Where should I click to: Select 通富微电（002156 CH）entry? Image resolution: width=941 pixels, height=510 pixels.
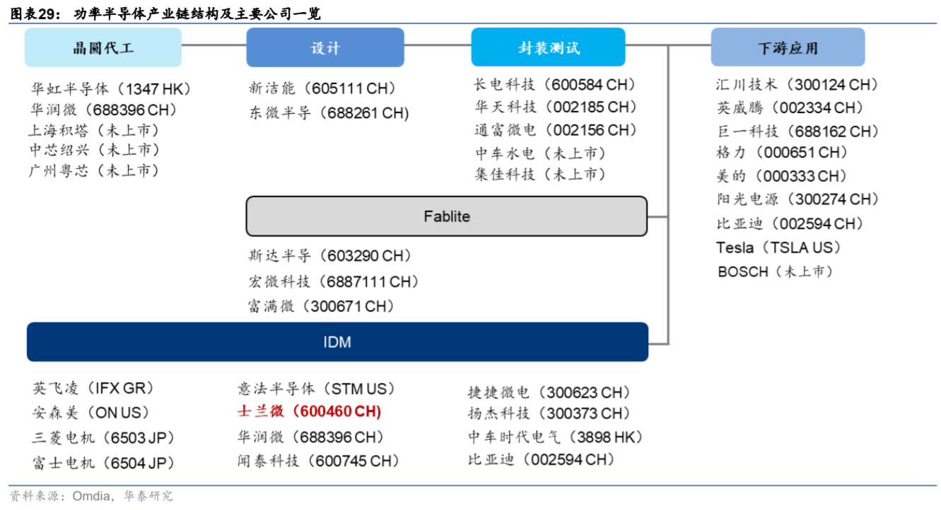(556, 130)
